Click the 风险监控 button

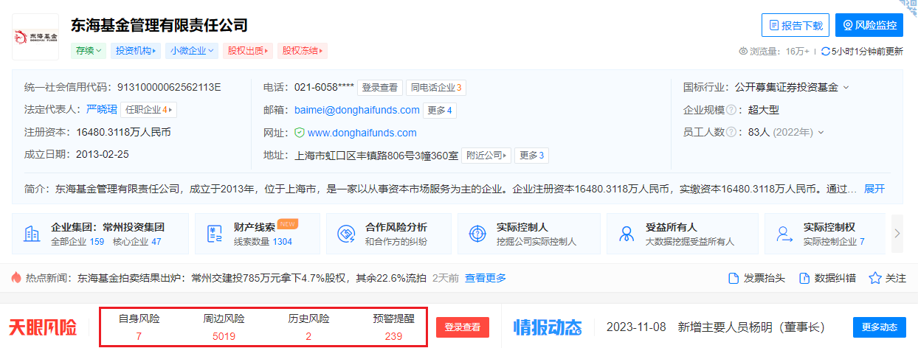pos(869,25)
